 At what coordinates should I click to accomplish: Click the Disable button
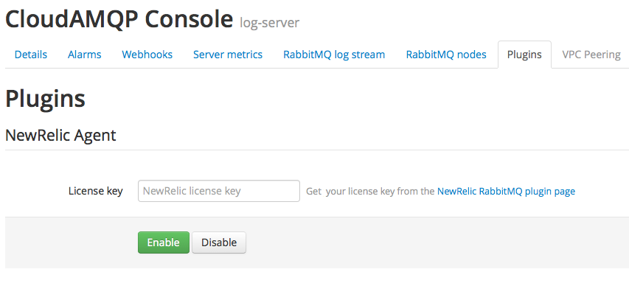[219, 243]
